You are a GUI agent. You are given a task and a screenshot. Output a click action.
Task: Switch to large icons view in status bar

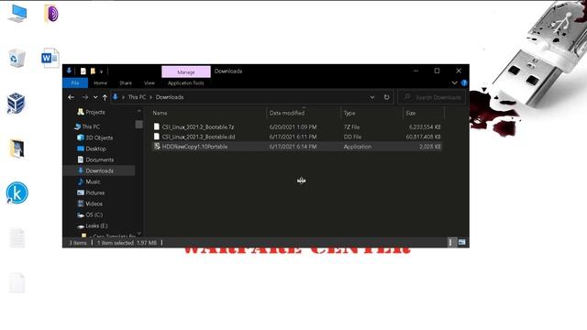(x=462, y=242)
